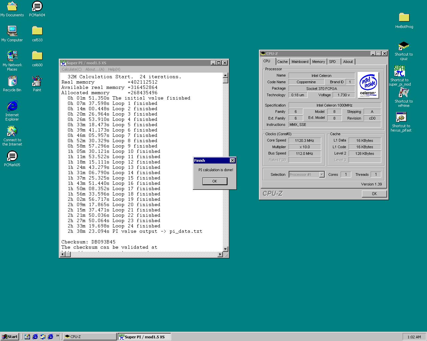427x341 pixels.
Task: Click Super PI vertical scrollbar down arrow
Action: (x=225, y=249)
